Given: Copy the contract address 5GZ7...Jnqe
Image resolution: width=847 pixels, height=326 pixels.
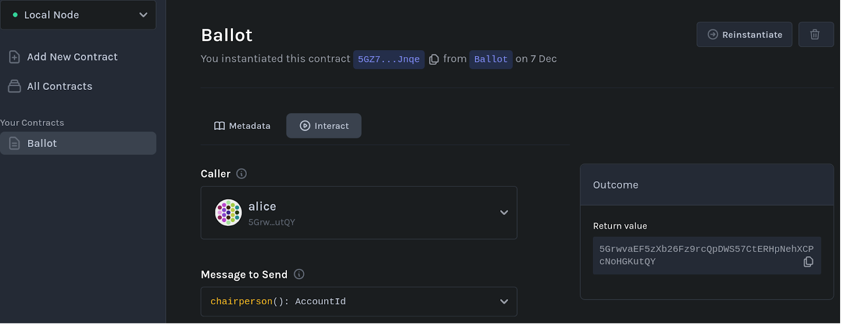Looking at the screenshot, I should tap(434, 59).
